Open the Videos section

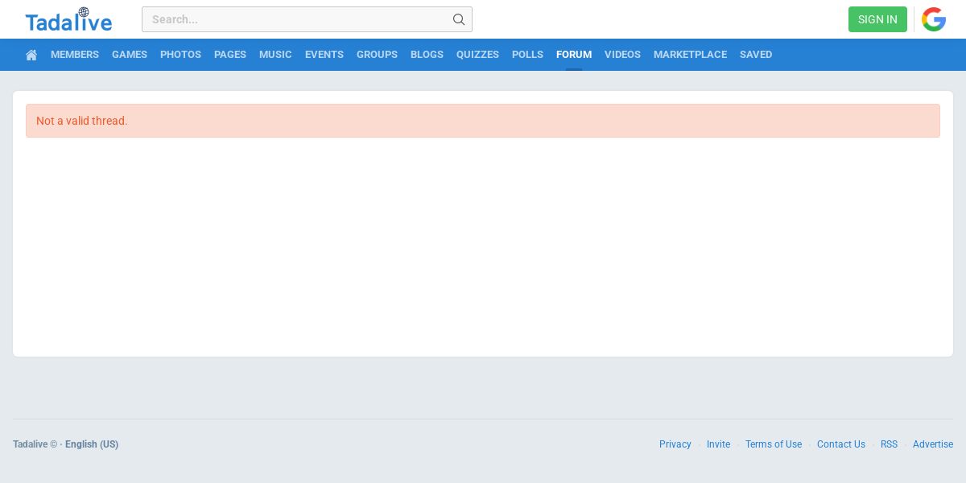tap(622, 55)
